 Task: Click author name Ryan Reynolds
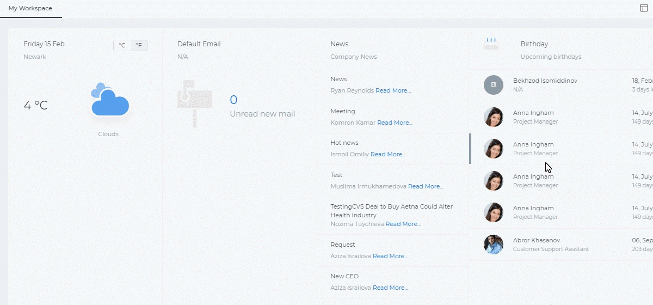click(352, 90)
